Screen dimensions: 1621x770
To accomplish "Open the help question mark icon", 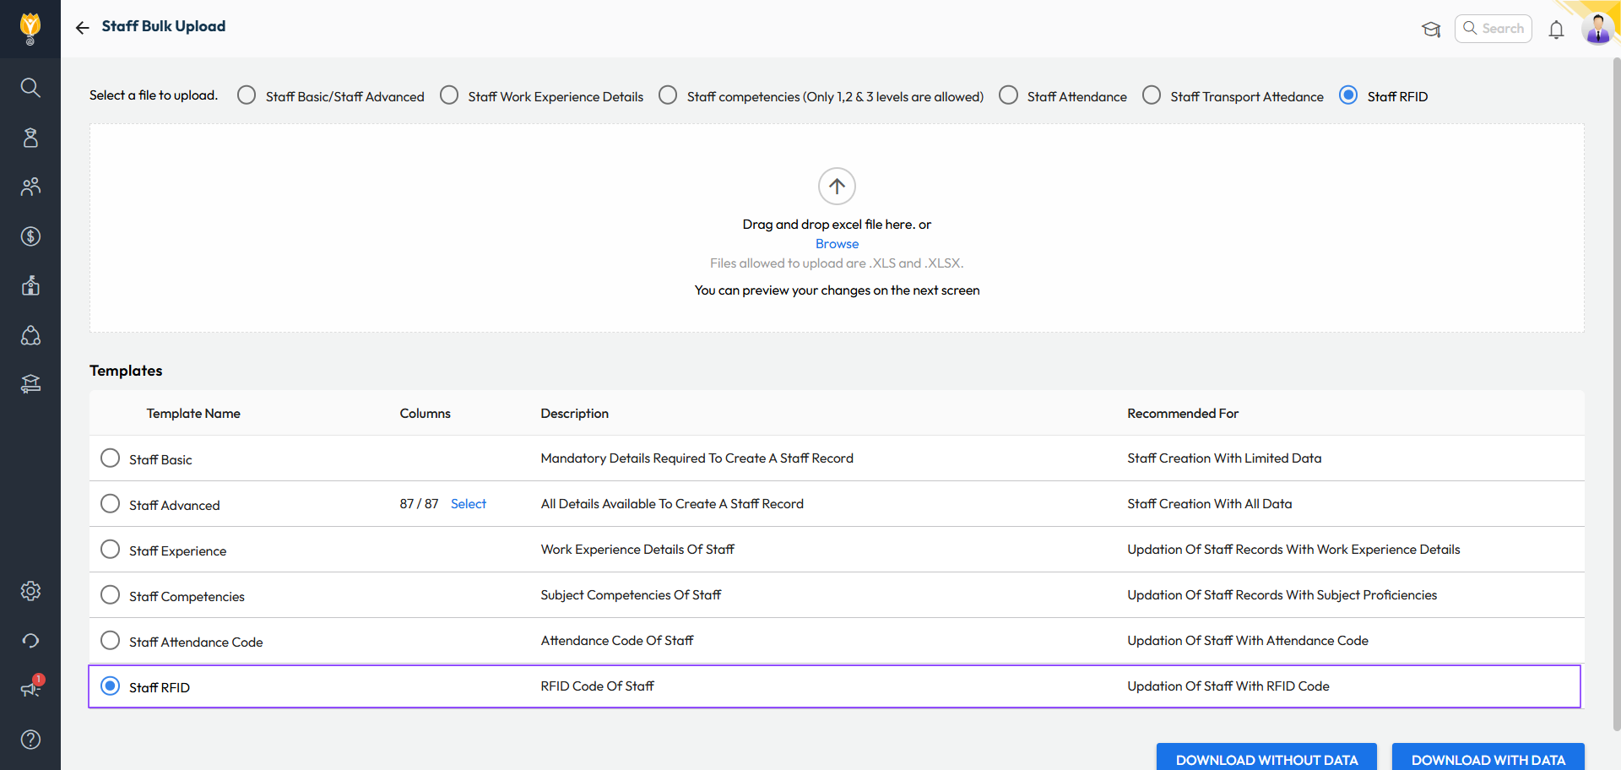I will click(30, 740).
